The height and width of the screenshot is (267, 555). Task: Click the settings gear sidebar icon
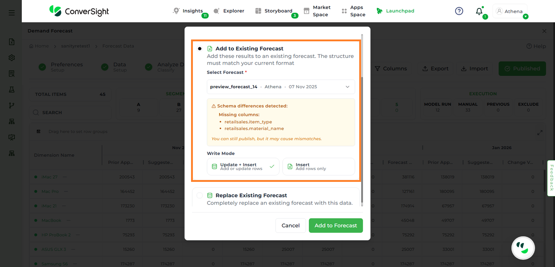(12, 58)
